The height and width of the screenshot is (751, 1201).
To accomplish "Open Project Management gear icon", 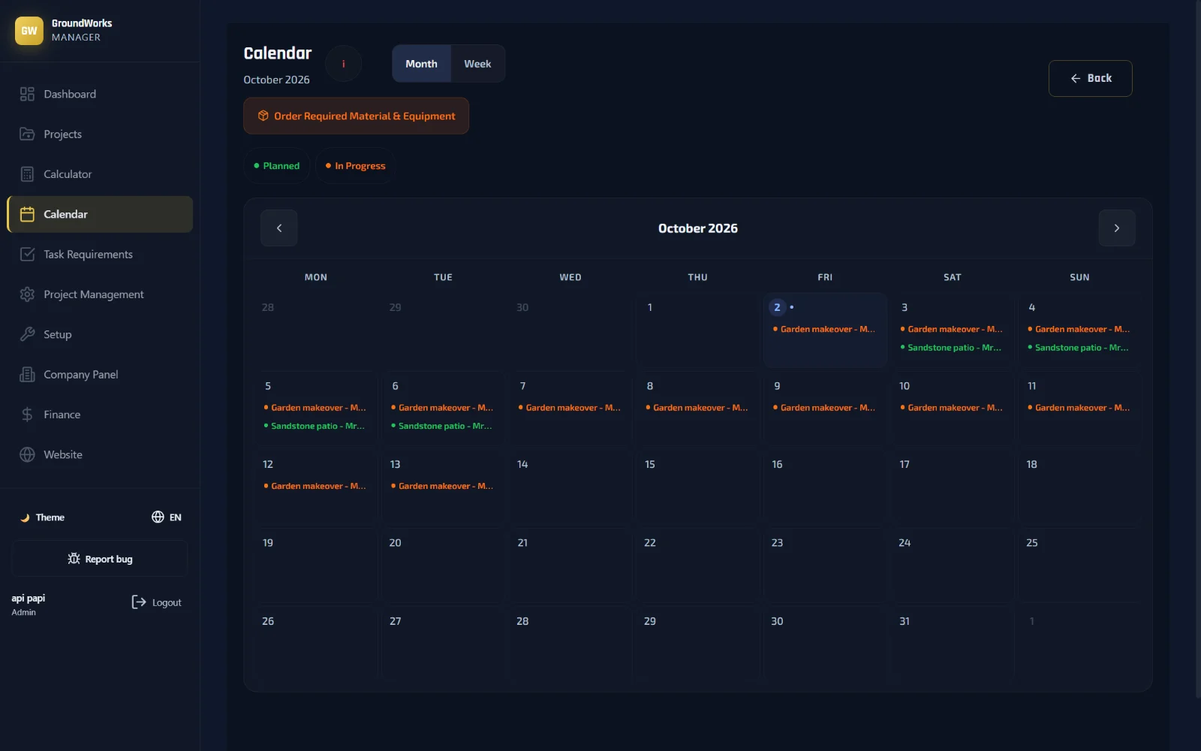I will [x=27, y=294].
